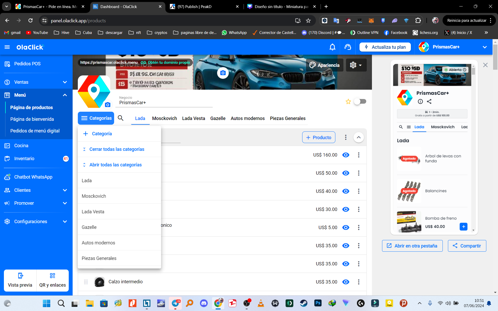Open category options three-dot menu beside Producto

pyautogui.click(x=345, y=137)
